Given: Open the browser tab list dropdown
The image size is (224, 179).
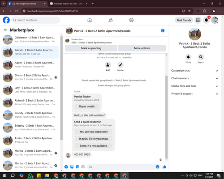Looking at the screenshot, I should (x=3, y=4).
